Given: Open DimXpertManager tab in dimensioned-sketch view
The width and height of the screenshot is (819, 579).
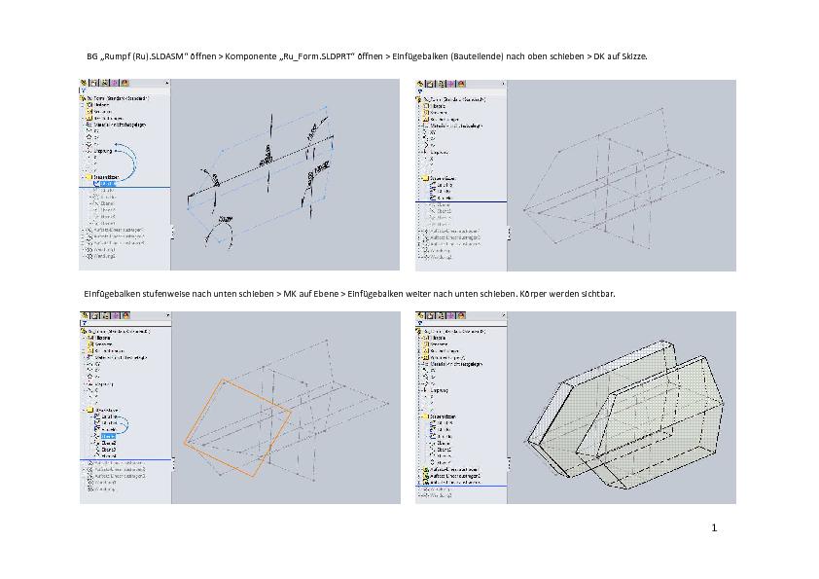Looking at the screenshot, I should (x=115, y=83).
